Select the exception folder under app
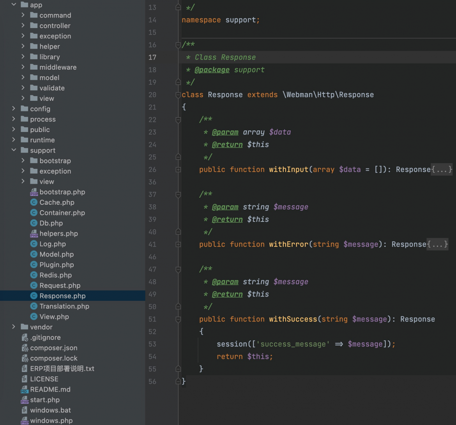456x425 pixels. click(x=55, y=36)
